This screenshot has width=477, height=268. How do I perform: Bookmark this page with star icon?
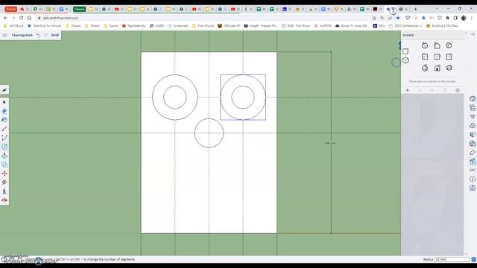pyautogui.click(x=398, y=18)
